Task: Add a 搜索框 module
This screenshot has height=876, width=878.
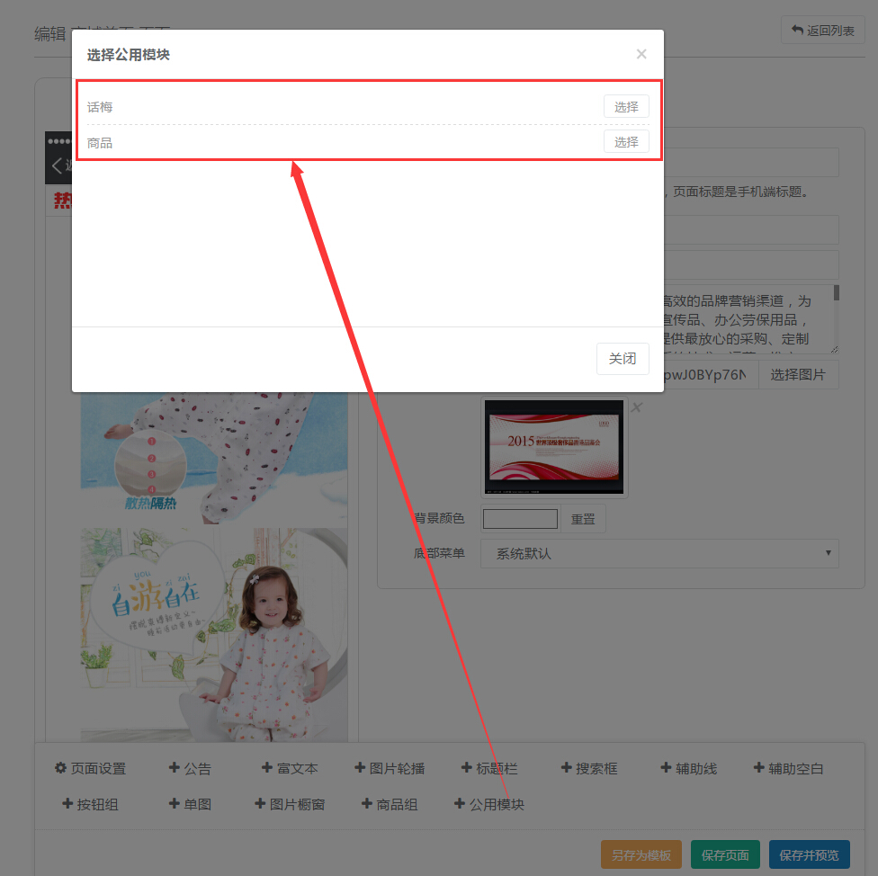Action: 589,768
